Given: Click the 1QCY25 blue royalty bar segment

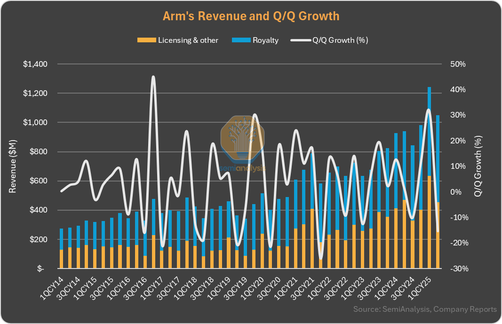Looking at the screenshot, I should (x=430, y=131).
